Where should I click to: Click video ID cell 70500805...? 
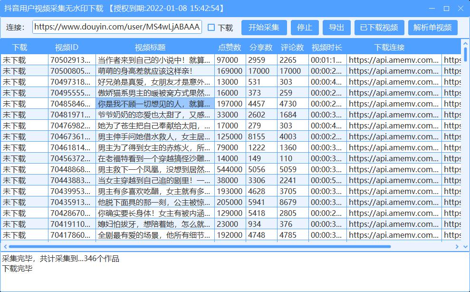pyautogui.click(x=72, y=71)
